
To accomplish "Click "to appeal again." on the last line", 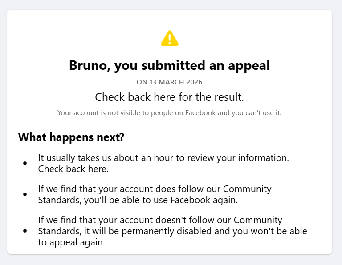I will pyautogui.click(x=71, y=243).
